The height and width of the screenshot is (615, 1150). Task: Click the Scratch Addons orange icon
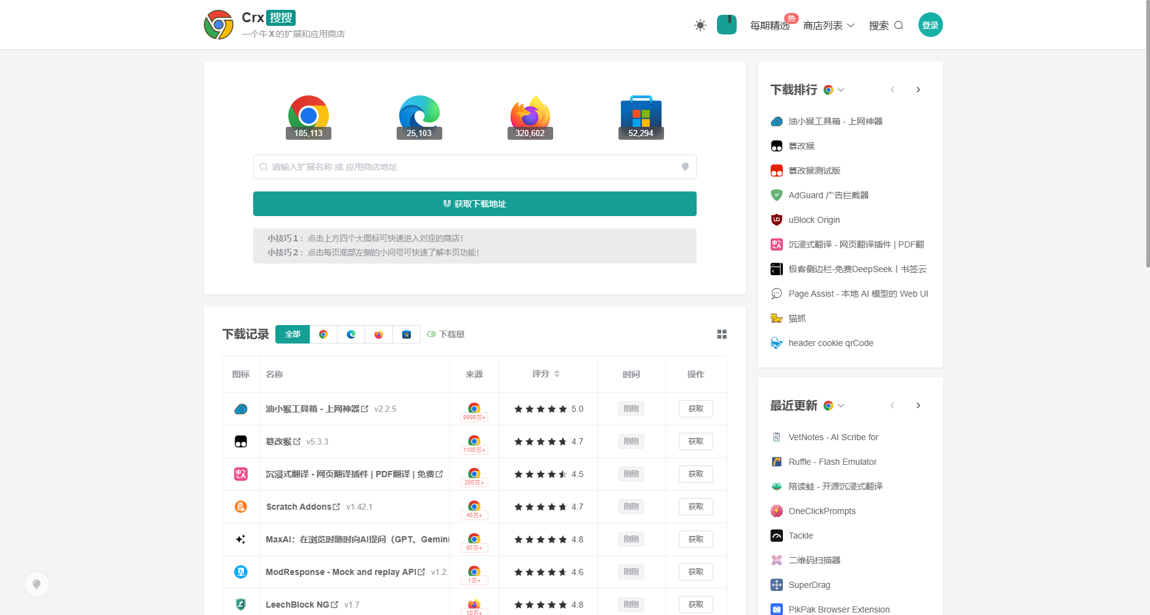(x=241, y=507)
